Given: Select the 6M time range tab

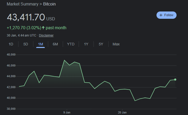Looking at the screenshot, I should [x=55, y=44].
